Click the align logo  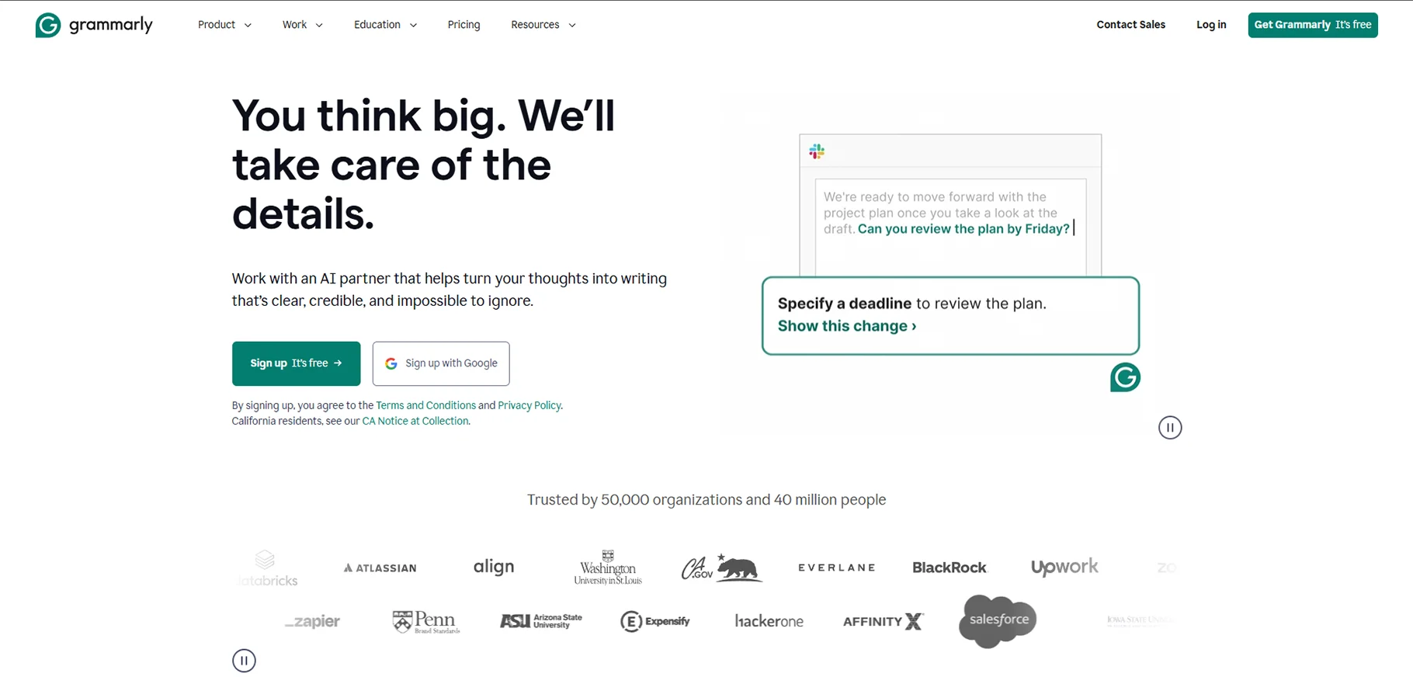[494, 568]
